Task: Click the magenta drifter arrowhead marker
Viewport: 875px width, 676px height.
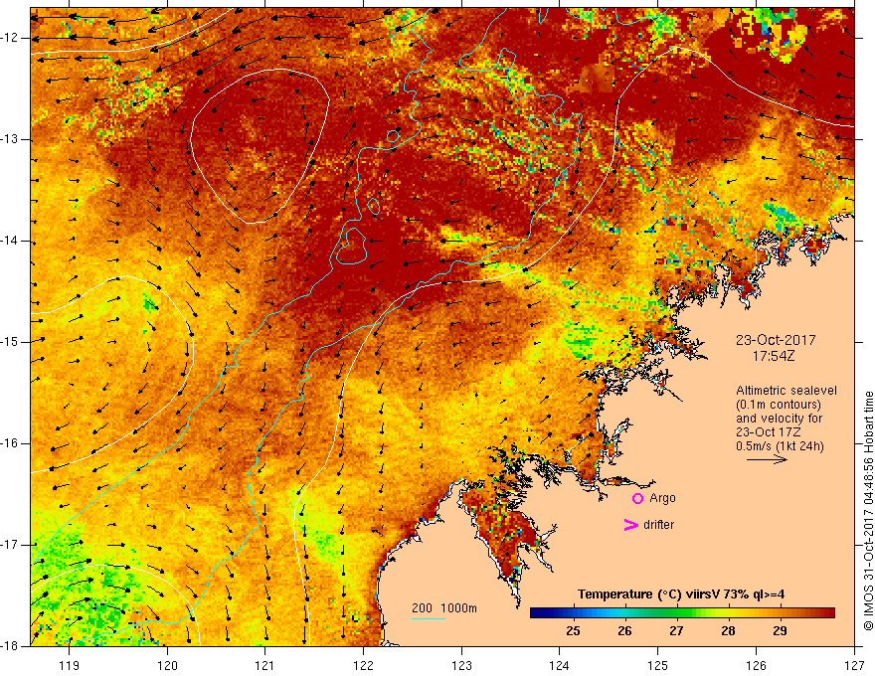Action: [631, 525]
